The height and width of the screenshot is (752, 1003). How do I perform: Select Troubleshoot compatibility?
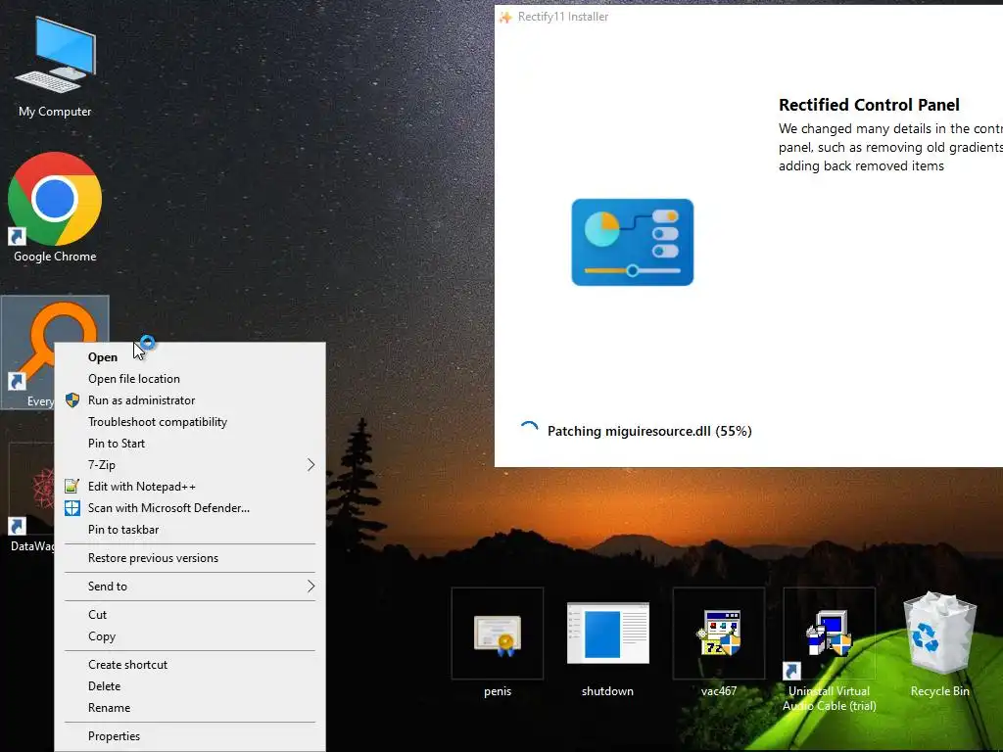(x=190, y=422)
